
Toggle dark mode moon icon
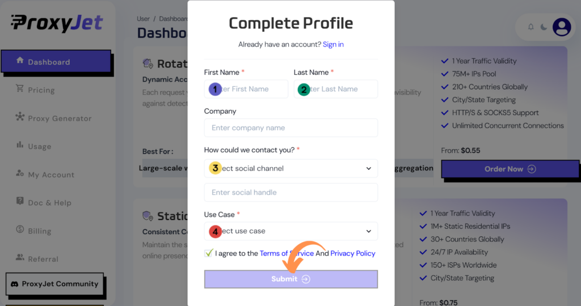point(544,27)
